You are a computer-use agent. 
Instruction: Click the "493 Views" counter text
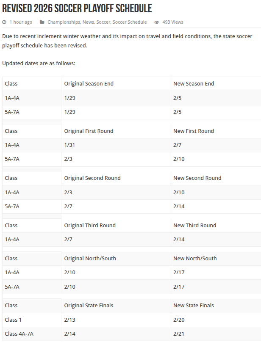[x=173, y=22]
